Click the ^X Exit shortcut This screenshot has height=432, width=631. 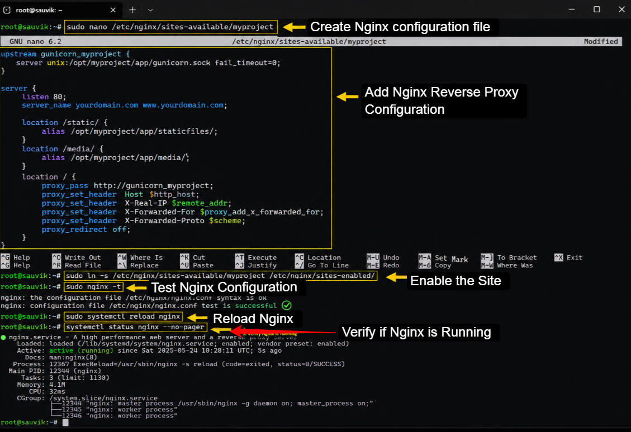pyautogui.click(x=568, y=258)
